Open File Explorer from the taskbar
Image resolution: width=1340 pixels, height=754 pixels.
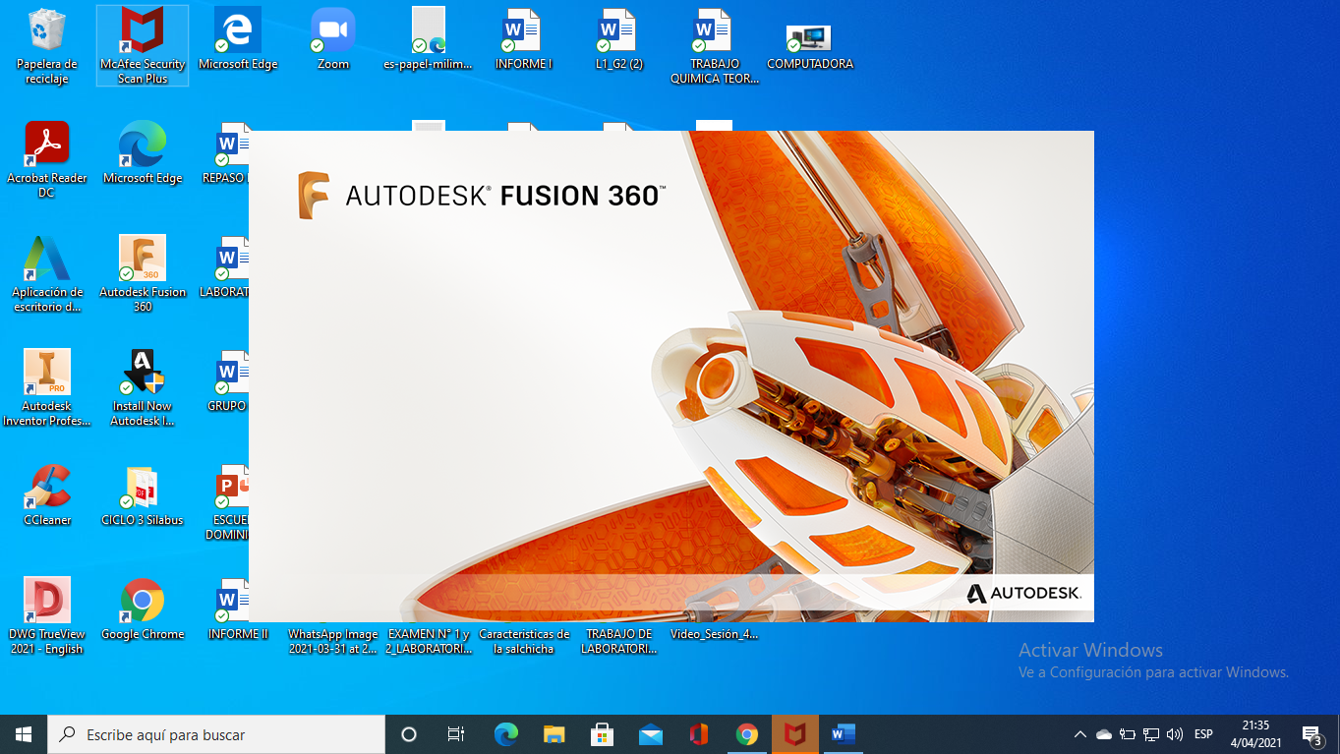coord(554,734)
